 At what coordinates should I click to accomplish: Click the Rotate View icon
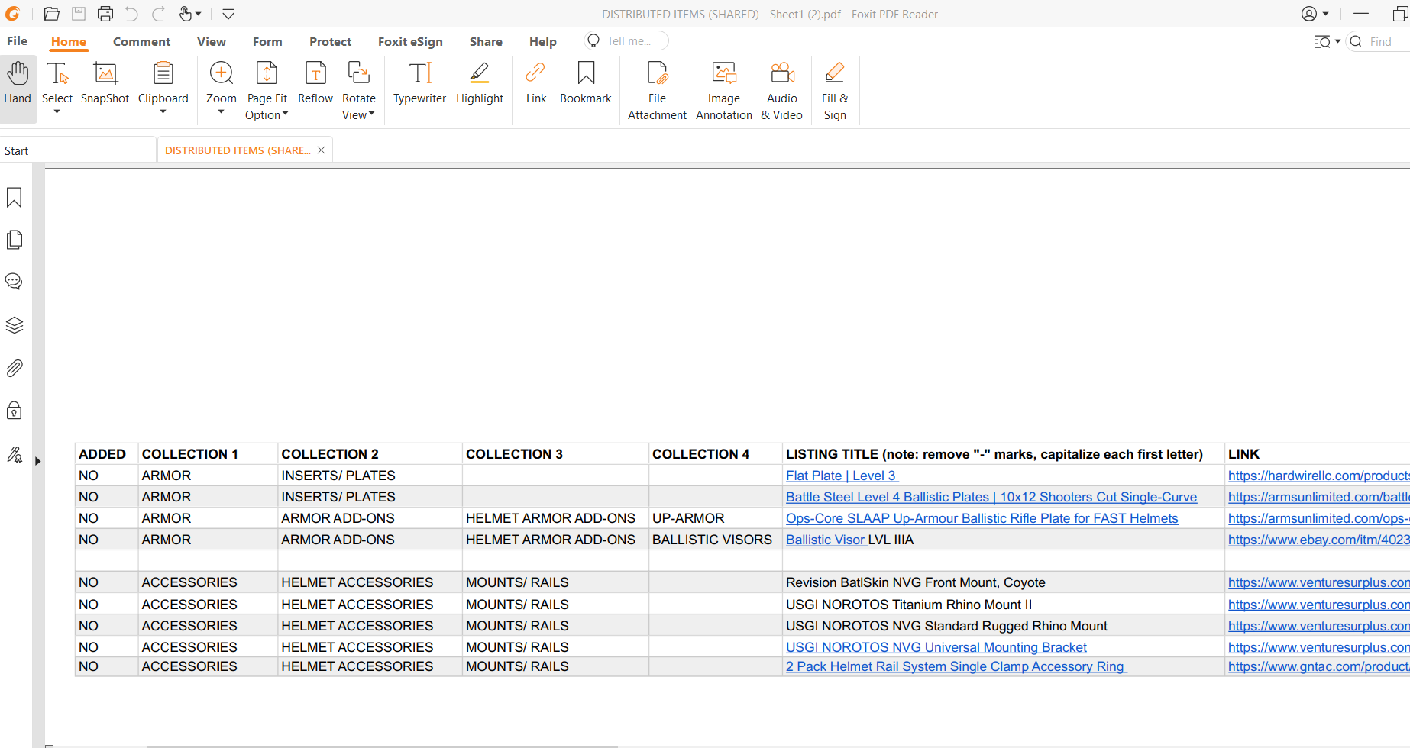(359, 73)
